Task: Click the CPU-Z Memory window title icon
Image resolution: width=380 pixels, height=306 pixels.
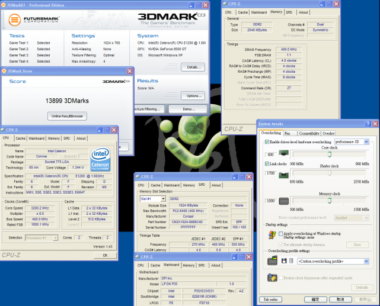Action: (x=225, y=4)
